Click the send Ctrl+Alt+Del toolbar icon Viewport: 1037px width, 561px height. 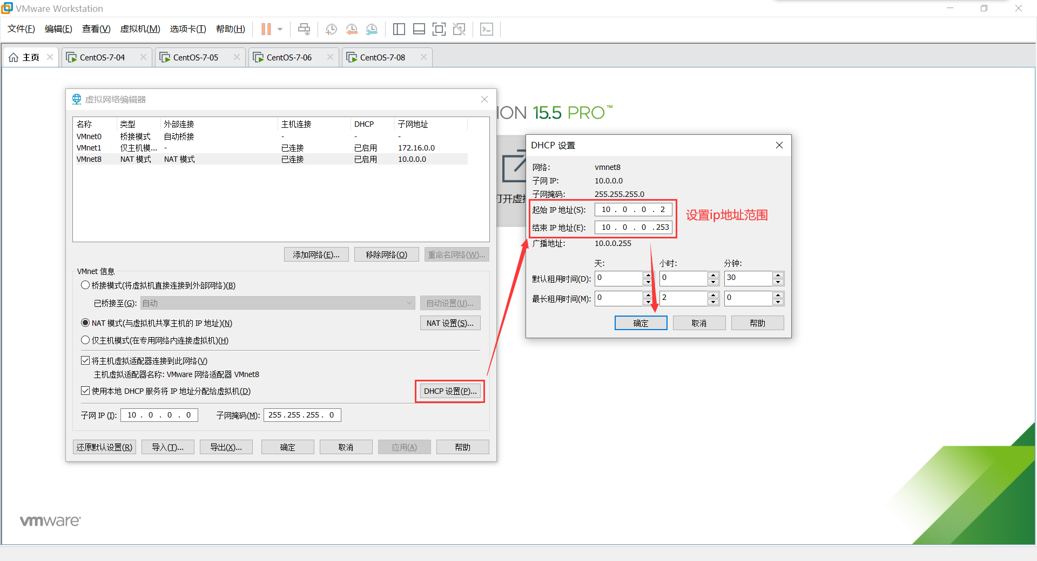coord(304,29)
